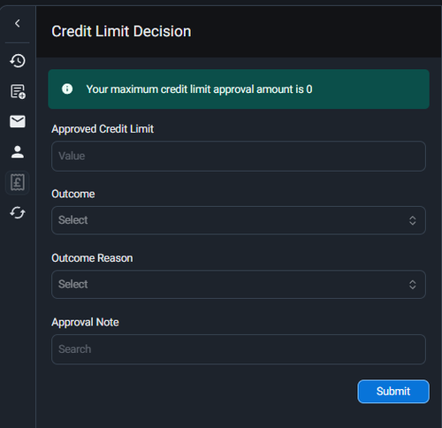Click the Outcome dropdown up-down arrows

[x=412, y=220]
